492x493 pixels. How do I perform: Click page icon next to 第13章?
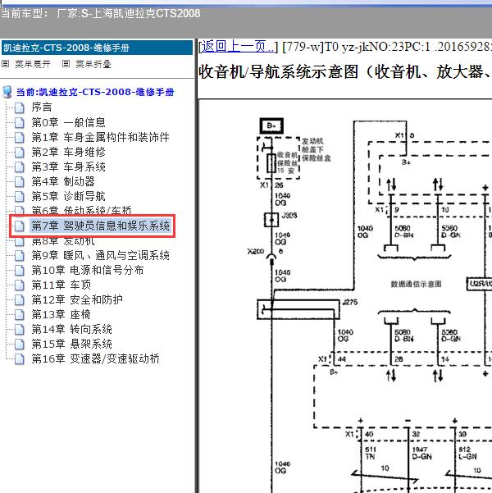coord(20,314)
